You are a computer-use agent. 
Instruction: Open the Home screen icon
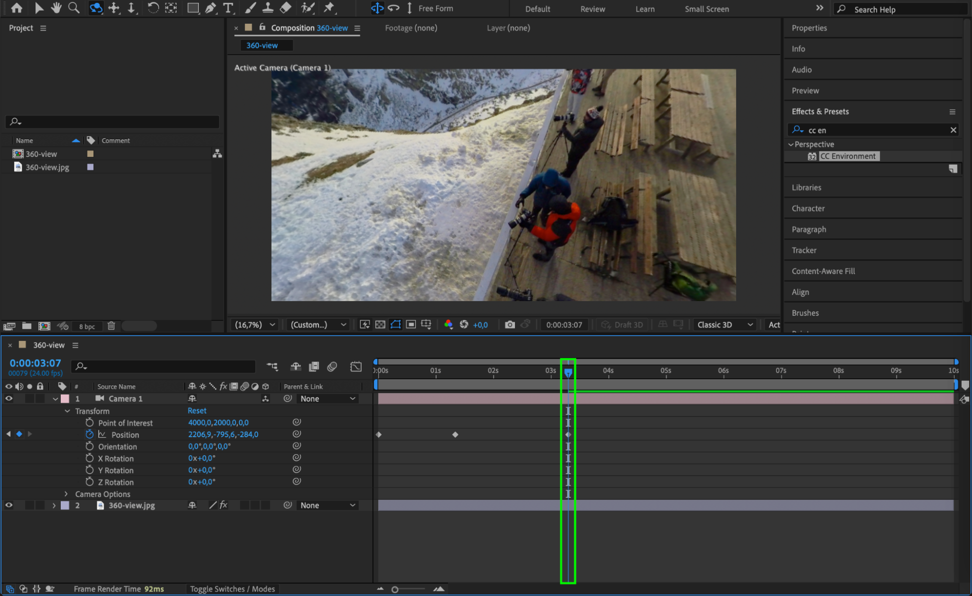point(17,8)
